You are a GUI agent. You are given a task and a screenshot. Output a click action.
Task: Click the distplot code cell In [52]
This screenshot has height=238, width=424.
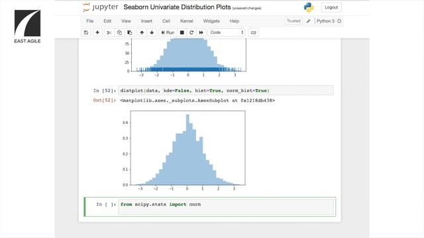226,91
